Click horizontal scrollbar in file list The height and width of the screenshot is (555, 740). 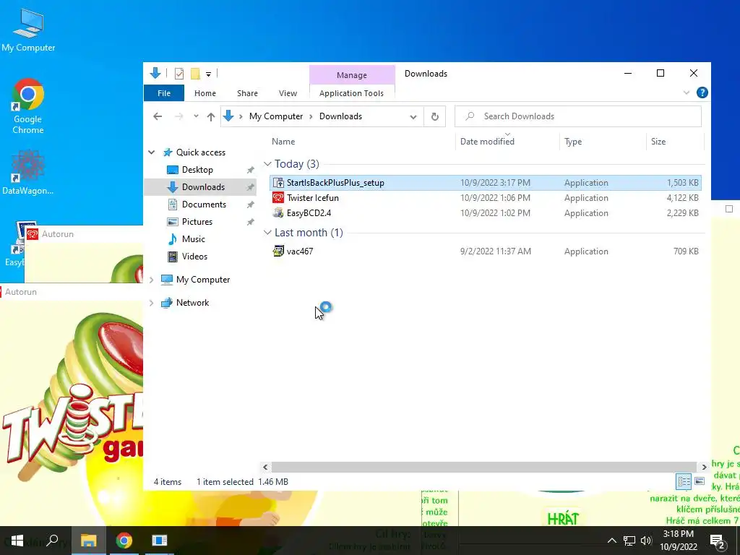click(483, 468)
